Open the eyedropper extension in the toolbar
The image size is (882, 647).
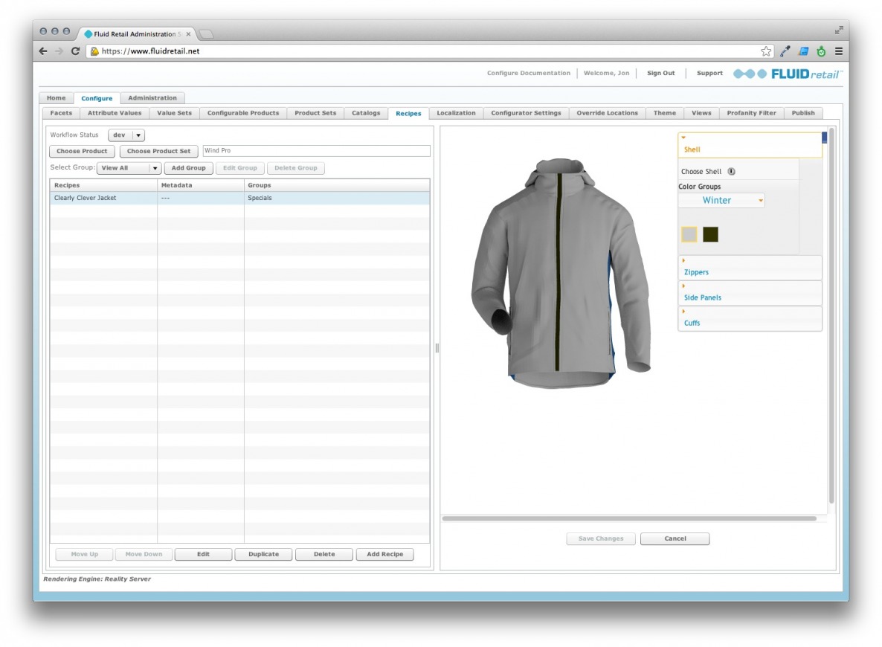point(784,51)
